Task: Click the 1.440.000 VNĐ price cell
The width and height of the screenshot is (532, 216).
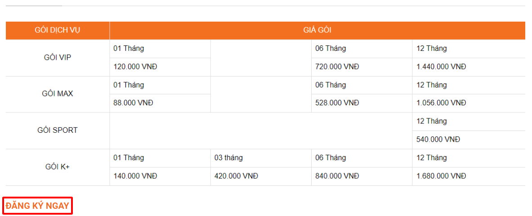Action: 441,67
